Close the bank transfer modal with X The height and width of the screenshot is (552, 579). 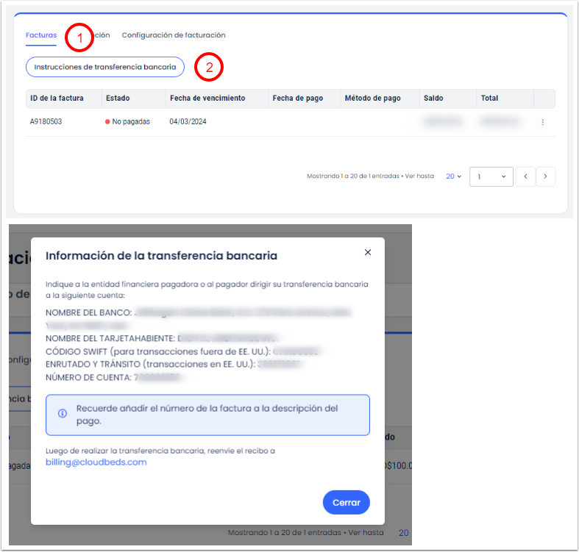(x=368, y=252)
